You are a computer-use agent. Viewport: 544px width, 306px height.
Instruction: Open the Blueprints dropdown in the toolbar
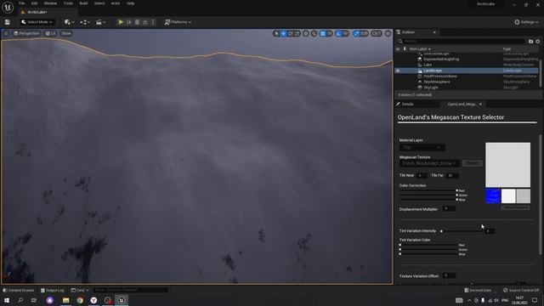(x=85, y=22)
